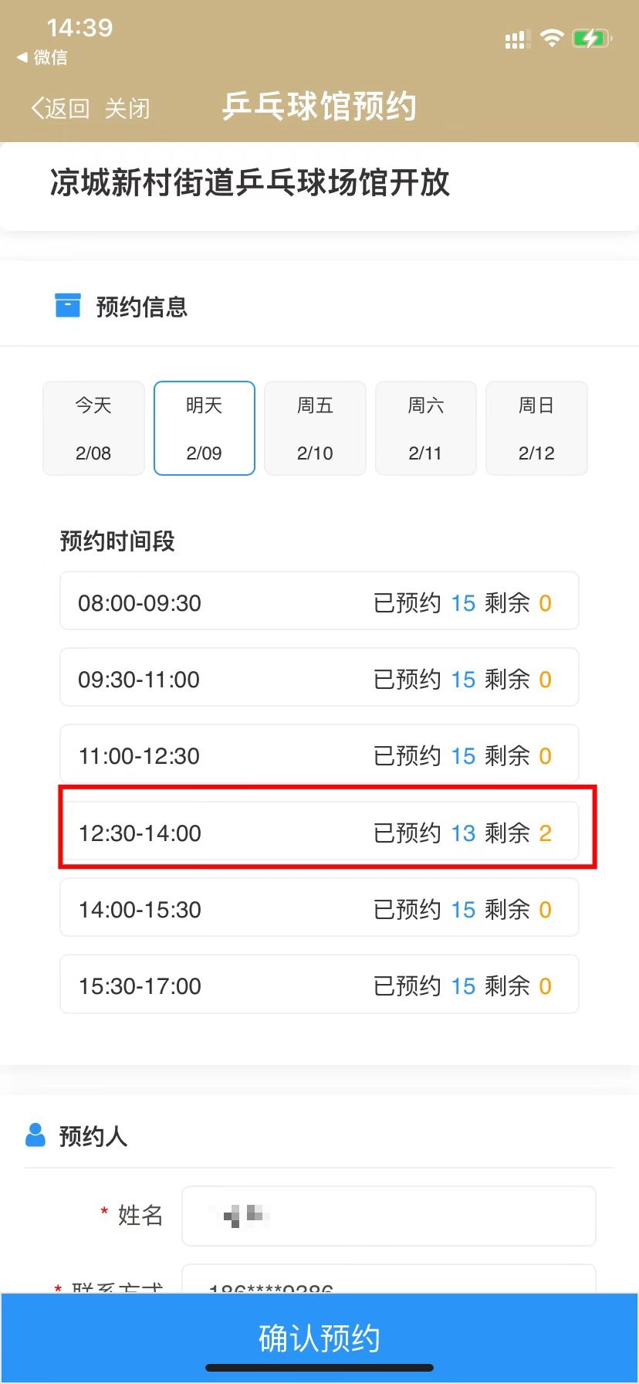Select the 15:30-17:00 time slot
The width and height of the screenshot is (639, 1384).
click(x=319, y=985)
